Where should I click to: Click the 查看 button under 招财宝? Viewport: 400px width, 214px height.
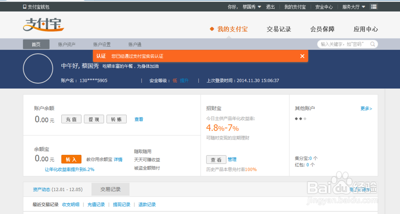click(216, 160)
